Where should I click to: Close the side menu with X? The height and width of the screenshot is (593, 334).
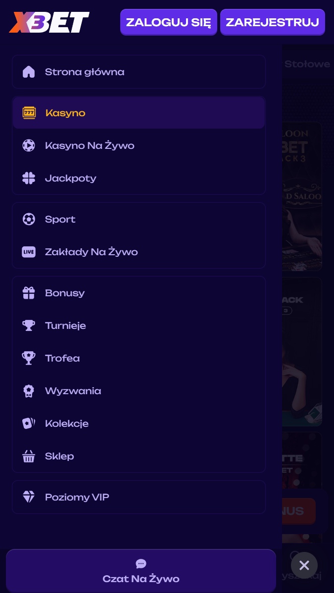pyautogui.click(x=304, y=565)
